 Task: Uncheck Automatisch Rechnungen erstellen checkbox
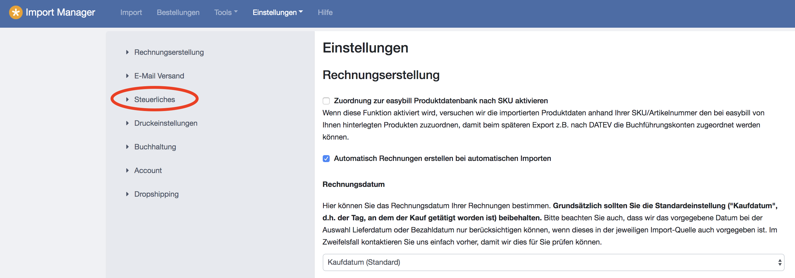coord(326,158)
